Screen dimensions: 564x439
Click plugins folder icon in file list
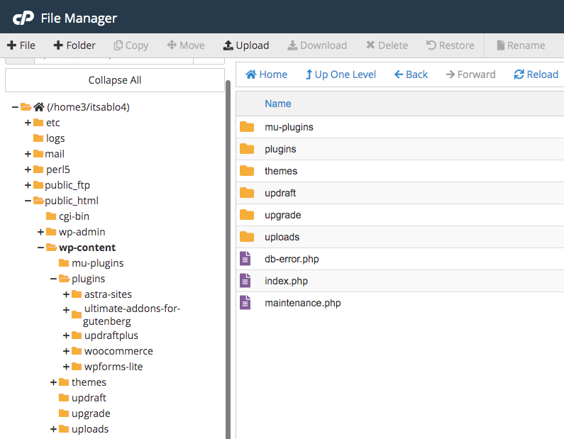(x=247, y=149)
